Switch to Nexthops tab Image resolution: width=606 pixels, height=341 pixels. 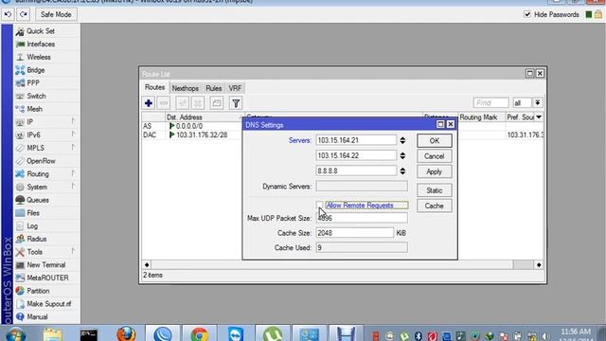[186, 88]
